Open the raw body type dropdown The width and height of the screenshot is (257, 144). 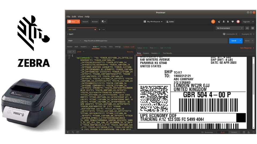coord(71,52)
